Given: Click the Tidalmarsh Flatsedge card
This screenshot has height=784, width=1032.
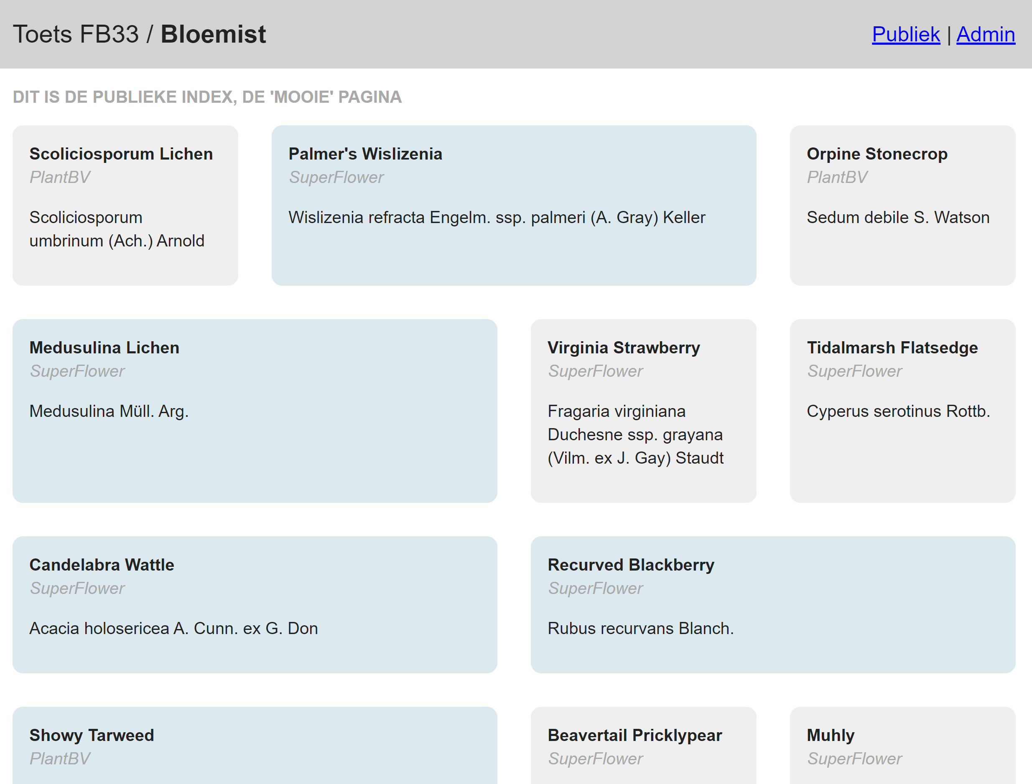Looking at the screenshot, I should [x=902, y=410].
